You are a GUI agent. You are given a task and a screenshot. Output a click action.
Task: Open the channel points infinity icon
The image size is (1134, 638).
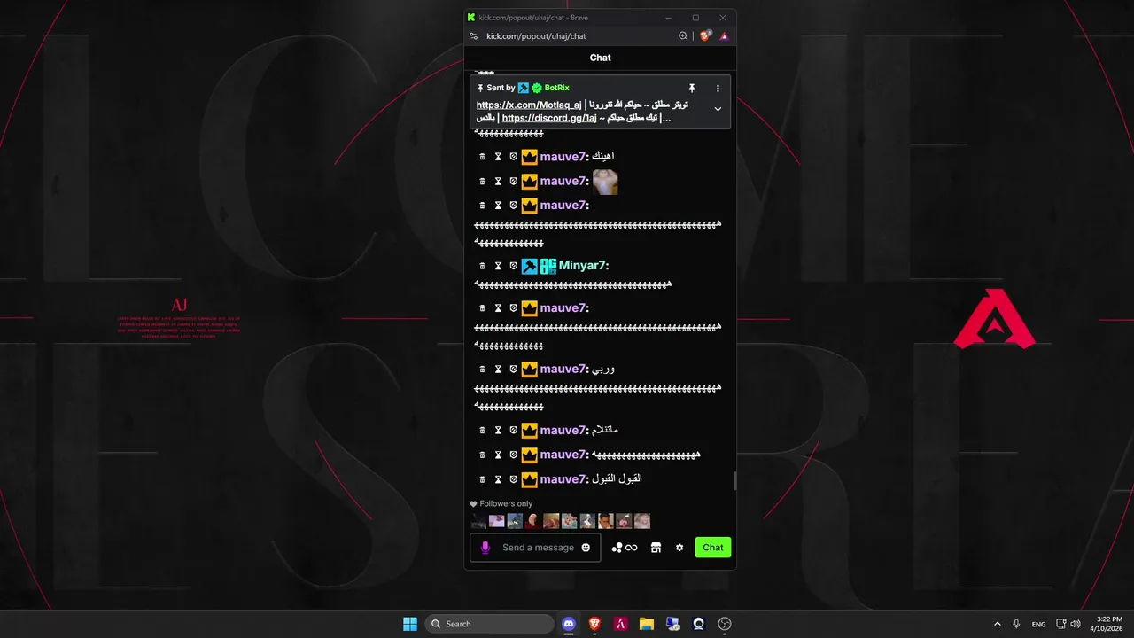pos(625,548)
